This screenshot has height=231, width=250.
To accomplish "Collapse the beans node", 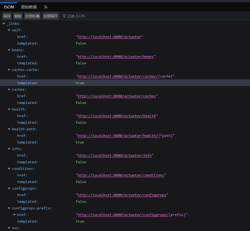I will point(9,50).
